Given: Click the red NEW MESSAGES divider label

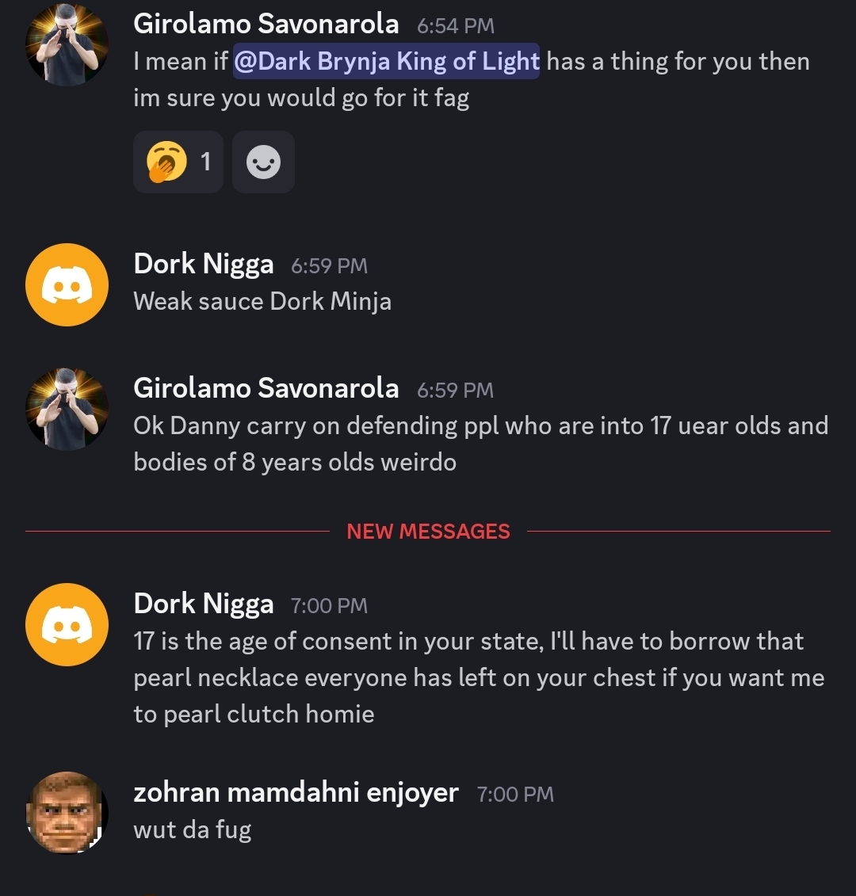Looking at the screenshot, I should point(428,532).
